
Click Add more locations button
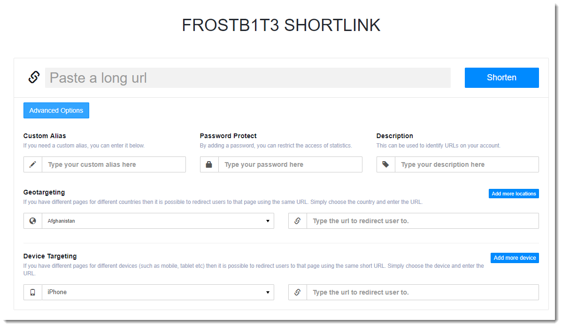pos(514,194)
